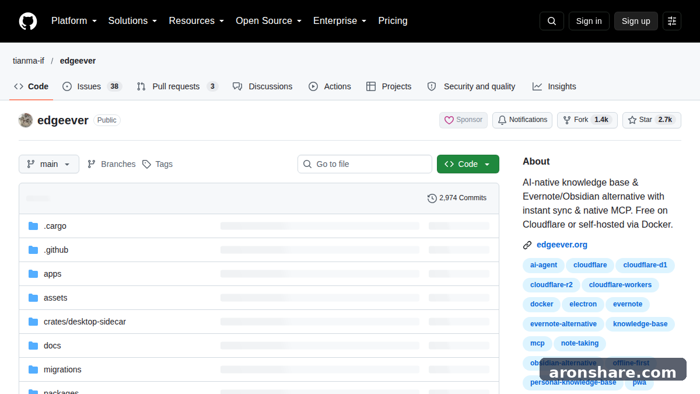Viewport: 700px width, 394px height.
Task: Click the cloudflare-workers topic tag
Action: click(620, 285)
